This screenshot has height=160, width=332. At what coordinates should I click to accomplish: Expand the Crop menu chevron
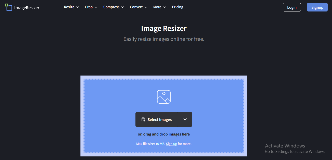point(96,7)
